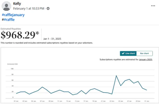Screen dimensions: 159x104
Task: Click the chart peak near 24 Jan
Action: coord(116,75)
